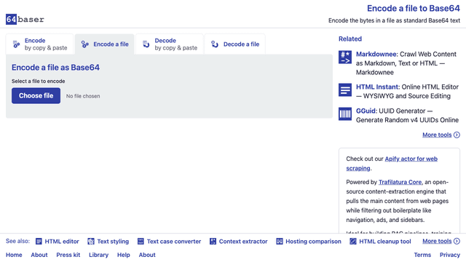
Task: Open Text case converter link
Action: click(174, 242)
